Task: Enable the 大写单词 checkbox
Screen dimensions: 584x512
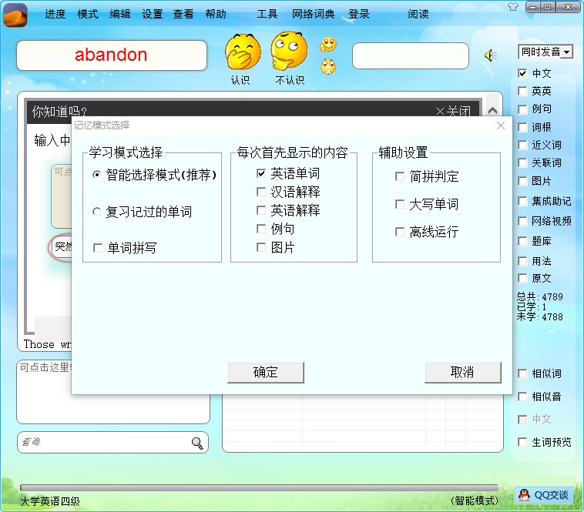Action: tap(400, 204)
